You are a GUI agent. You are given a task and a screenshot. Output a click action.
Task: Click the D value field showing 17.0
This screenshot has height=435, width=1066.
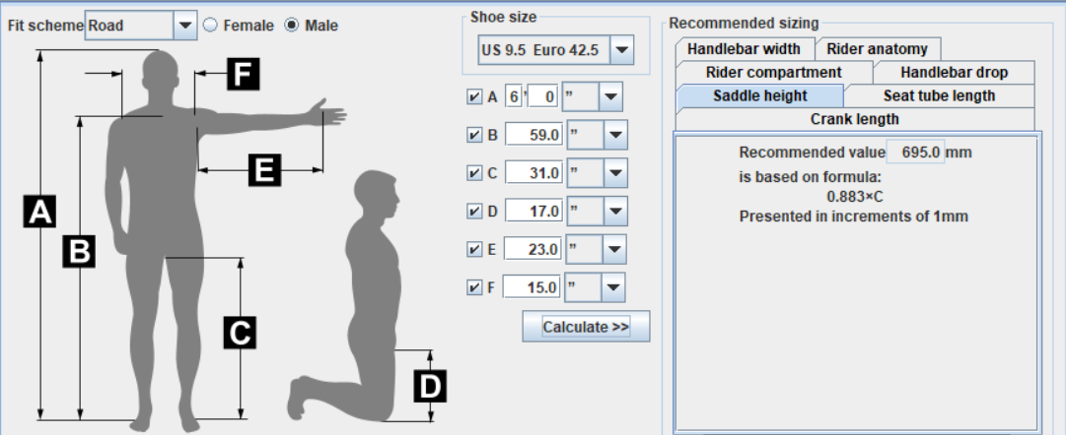tap(533, 211)
